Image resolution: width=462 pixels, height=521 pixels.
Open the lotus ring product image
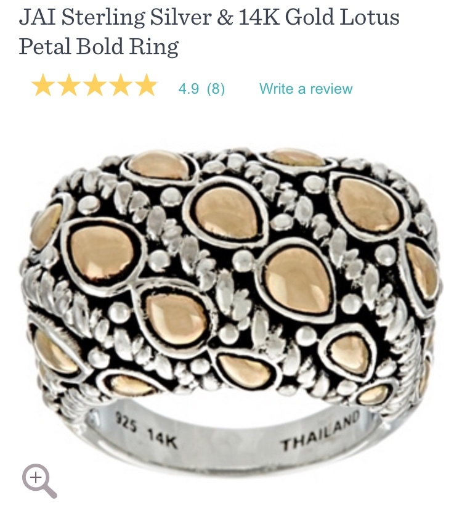[231, 309]
